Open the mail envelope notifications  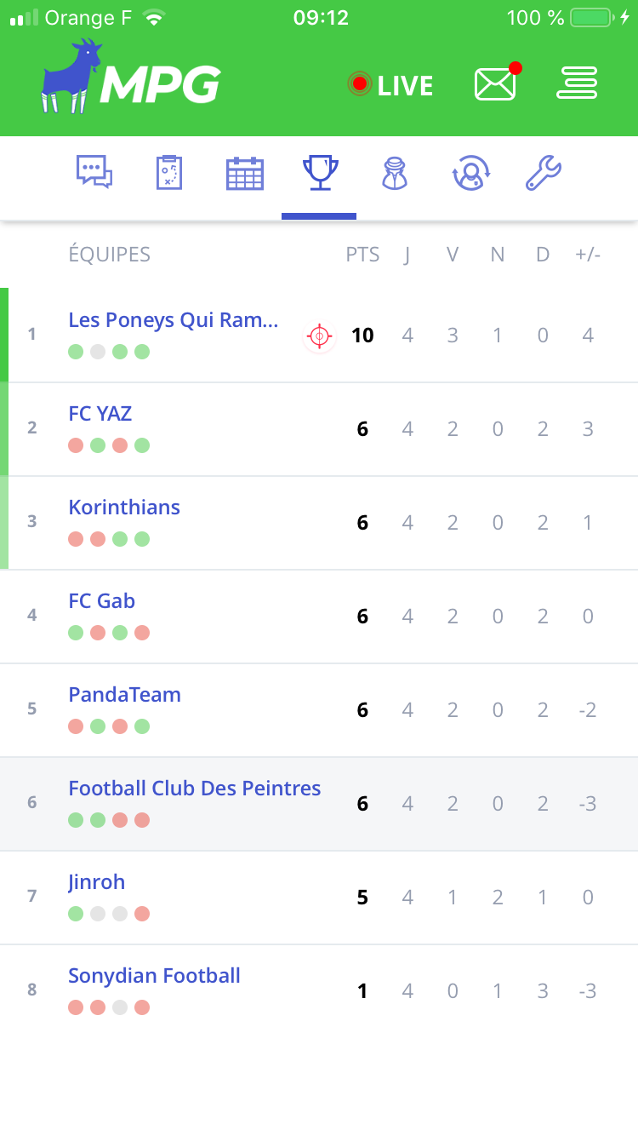pos(496,83)
